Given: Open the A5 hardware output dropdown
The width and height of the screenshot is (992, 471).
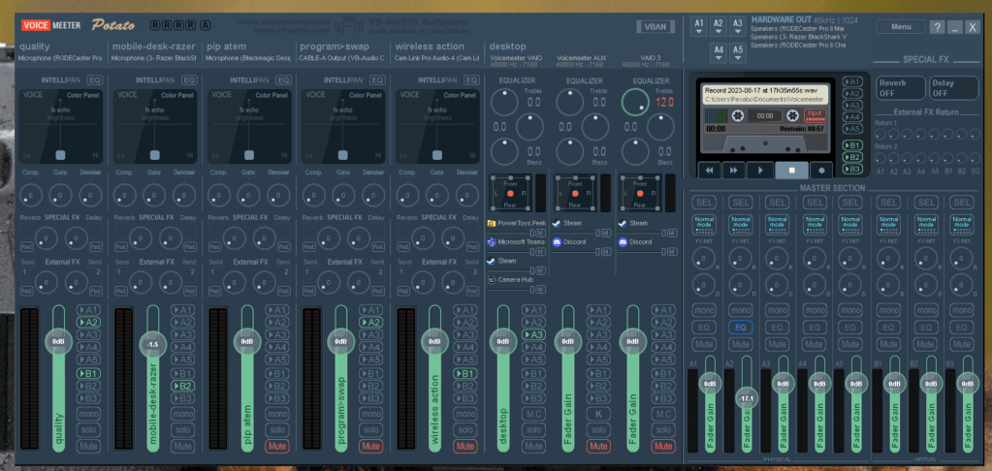Looking at the screenshot, I should 738,53.
